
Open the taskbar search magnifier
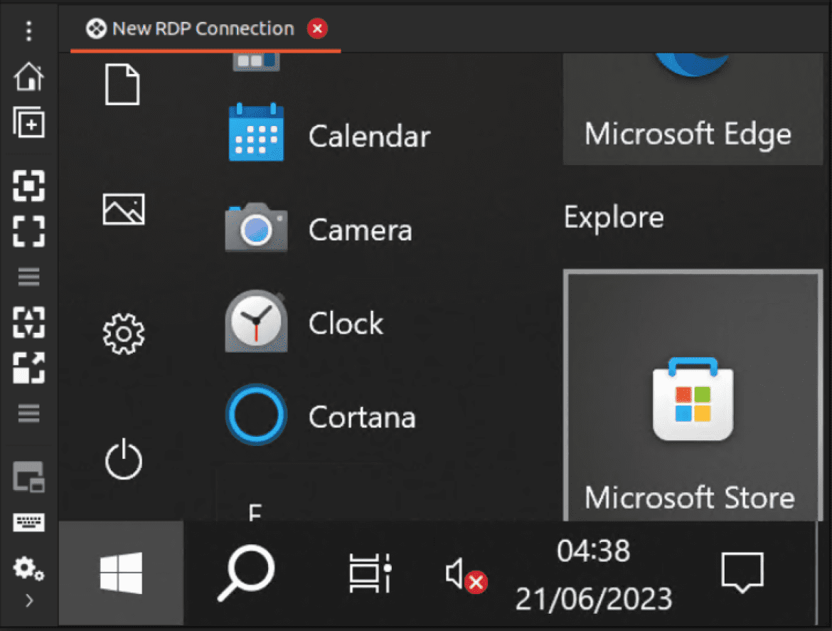(x=246, y=573)
